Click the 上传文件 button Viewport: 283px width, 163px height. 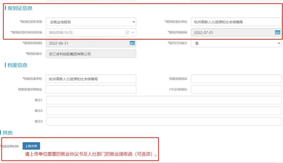pos(31,146)
